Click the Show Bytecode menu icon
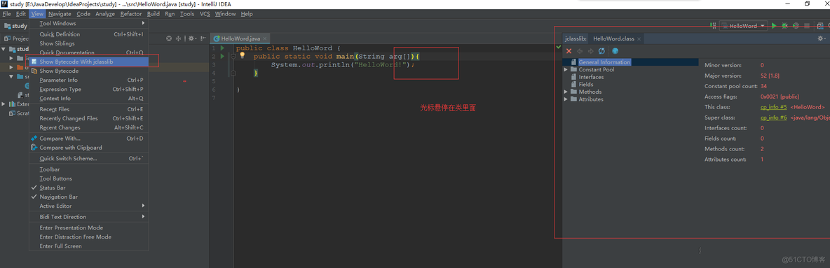This screenshot has height=268, width=830. (x=34, y=71)
